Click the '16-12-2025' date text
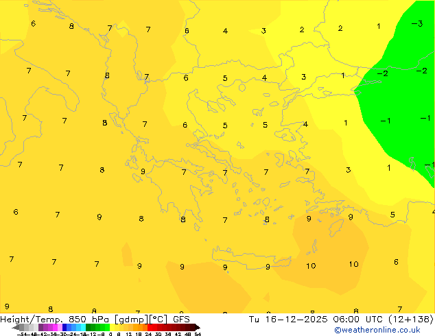The width and height of the screenshot is (435, 336). (296, 320)
